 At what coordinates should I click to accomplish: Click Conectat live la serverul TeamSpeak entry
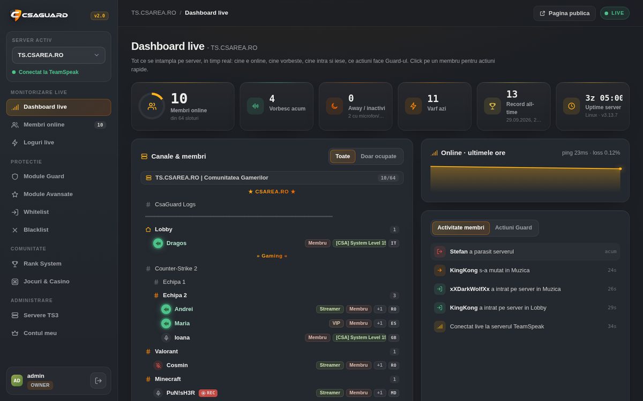pos(525,327)
